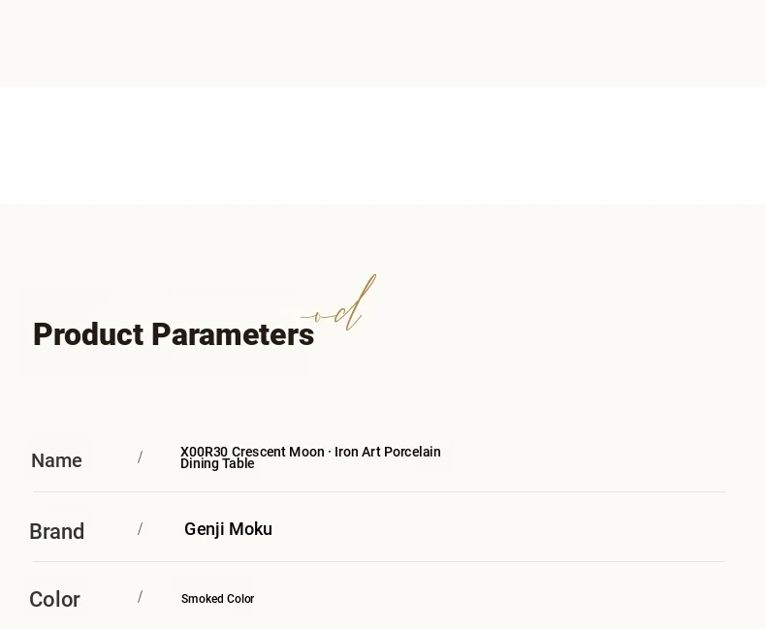
Task: Click the Dining Table text line
Action: [217, 463]
